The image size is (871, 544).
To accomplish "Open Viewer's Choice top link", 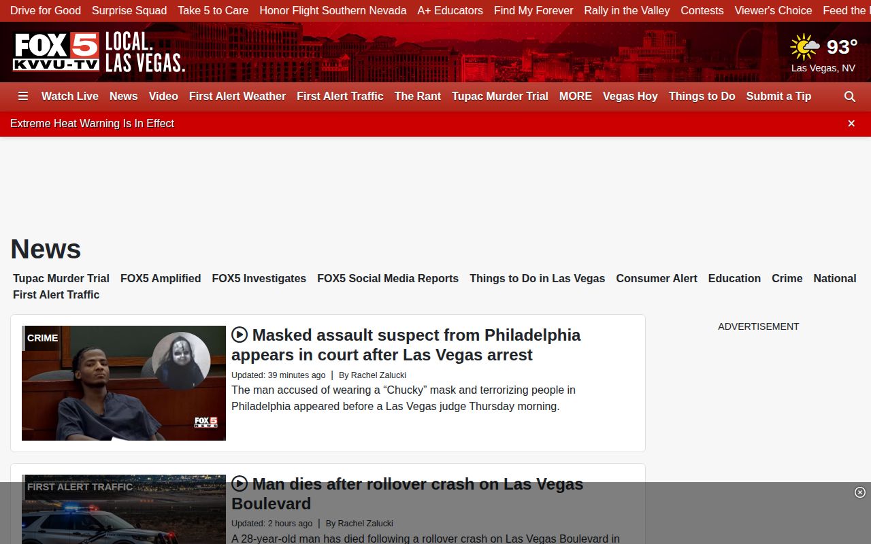I will click(774, 11).
